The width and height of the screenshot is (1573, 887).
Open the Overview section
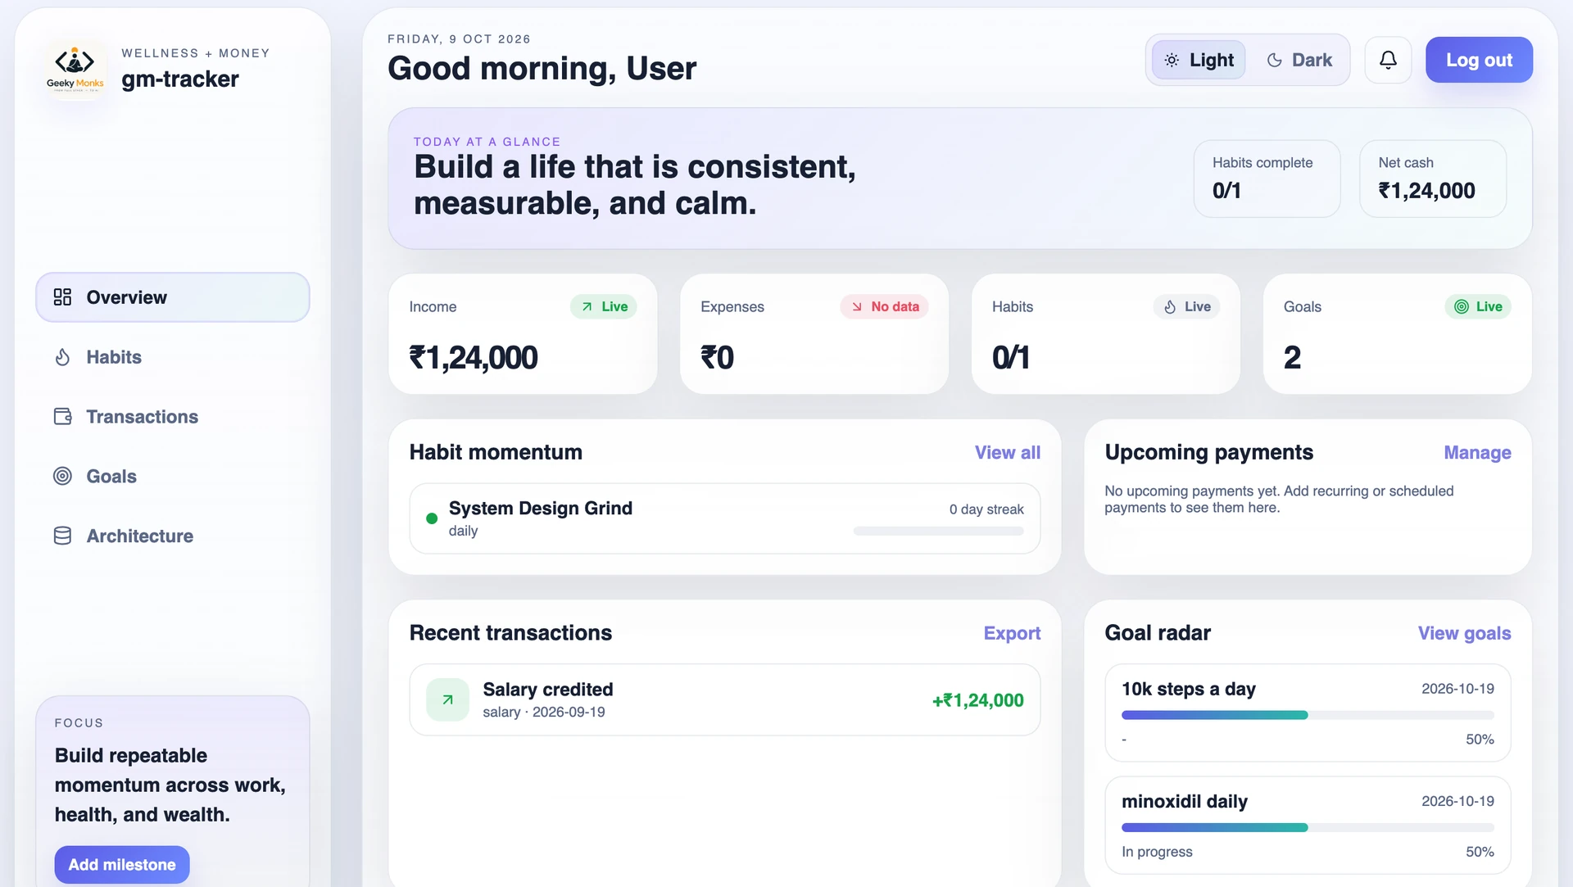coord(173,297)
